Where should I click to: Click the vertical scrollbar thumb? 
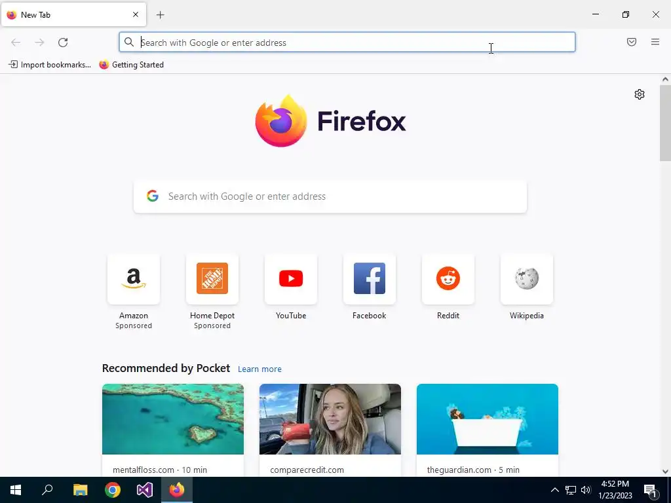665,123
